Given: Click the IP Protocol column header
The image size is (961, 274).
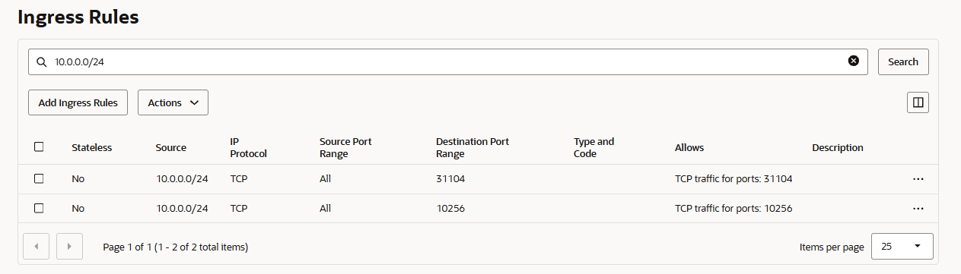Looking at the screenshot, I should pos(249,147).
